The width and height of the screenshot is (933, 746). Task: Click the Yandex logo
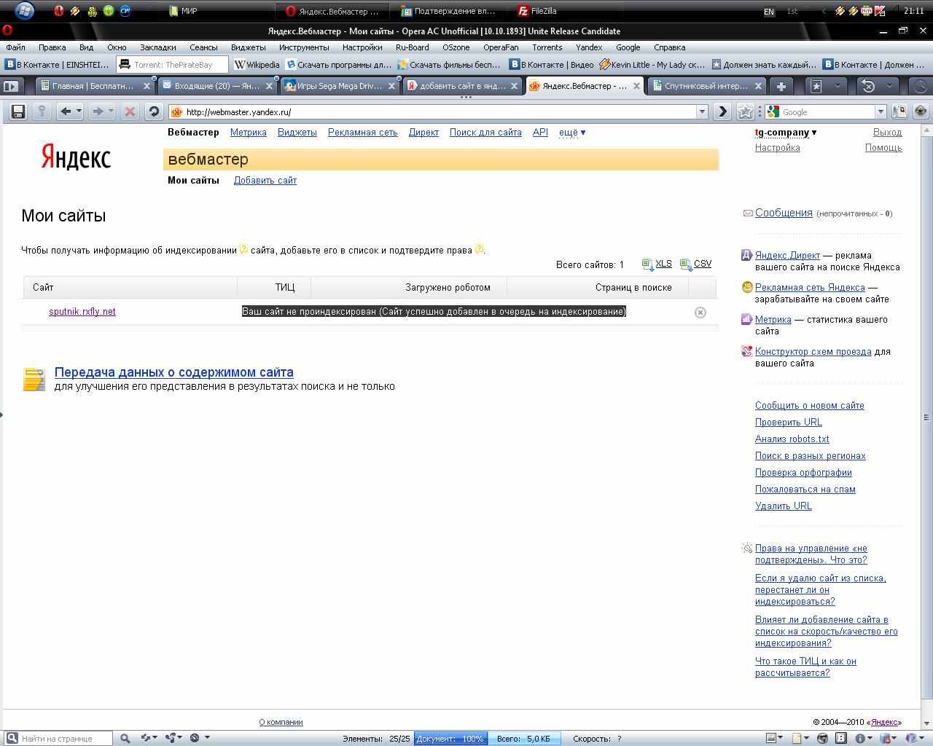[76, 157]
